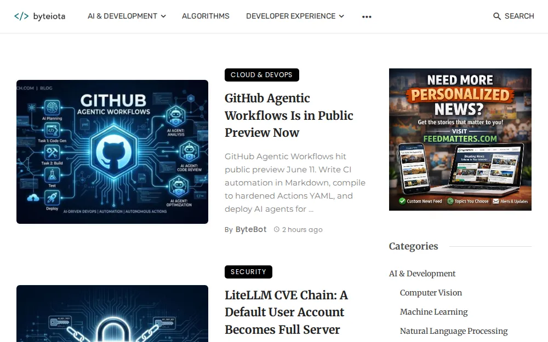548x342 pixels.
Task: Open the Computer Vision category
Action: (431, 293)
